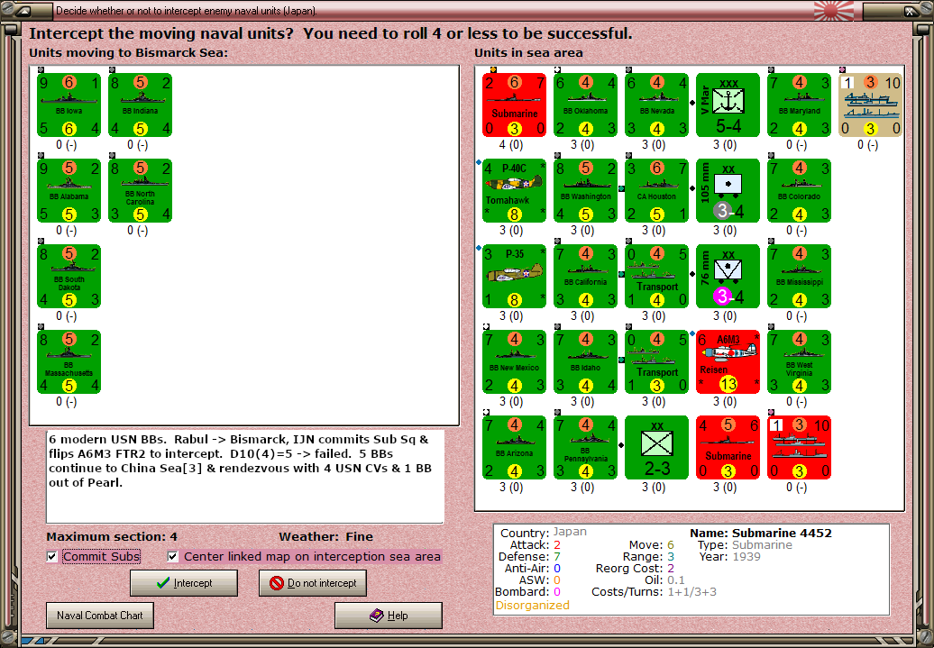Choose the BB Massachusetts counter

click(x=69, y=362)
